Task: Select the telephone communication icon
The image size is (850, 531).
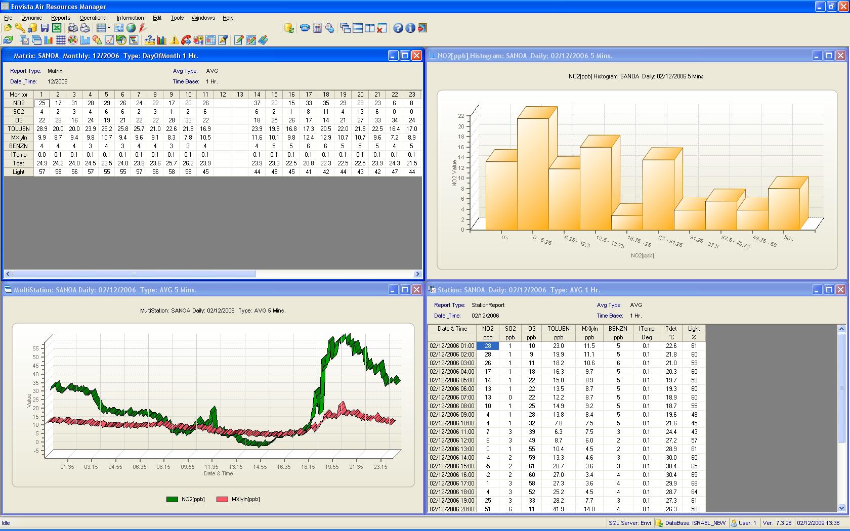Action: pos(305,28)
